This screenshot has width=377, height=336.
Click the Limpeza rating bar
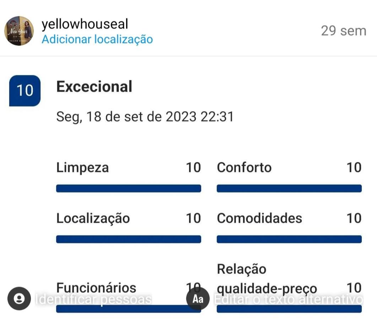(128, 188)
